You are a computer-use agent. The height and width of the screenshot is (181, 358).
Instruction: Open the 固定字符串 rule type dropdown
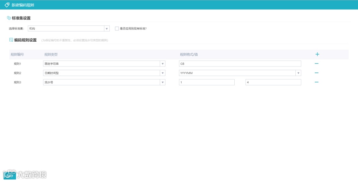pyautogui.click(x=162, y=64)
